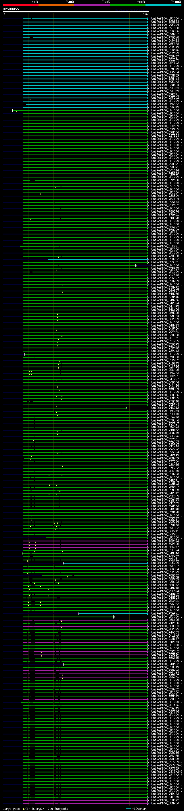Select hit UniRef100_Q9FQ03-2
Screen dimensions: 184x811
coord(167,88)
